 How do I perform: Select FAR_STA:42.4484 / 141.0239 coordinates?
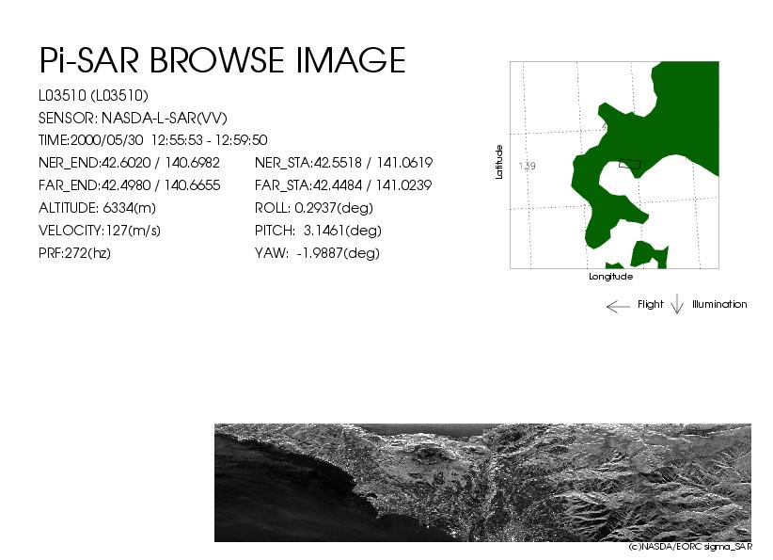click(x=343, y=185)
